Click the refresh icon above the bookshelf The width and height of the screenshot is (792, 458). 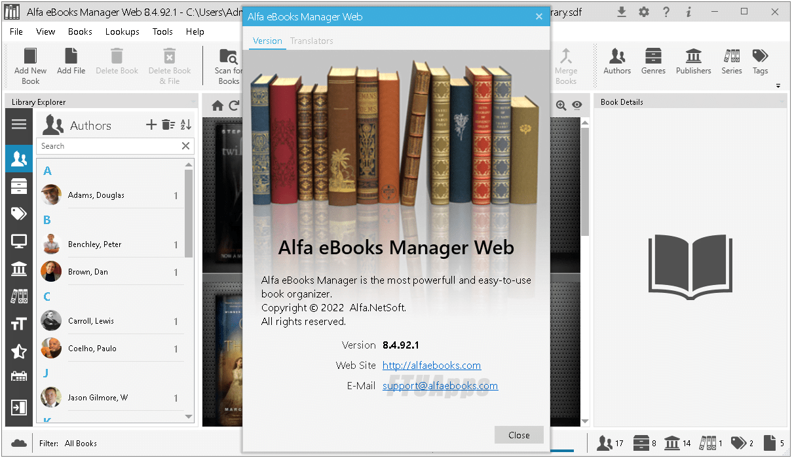[234, 105]
